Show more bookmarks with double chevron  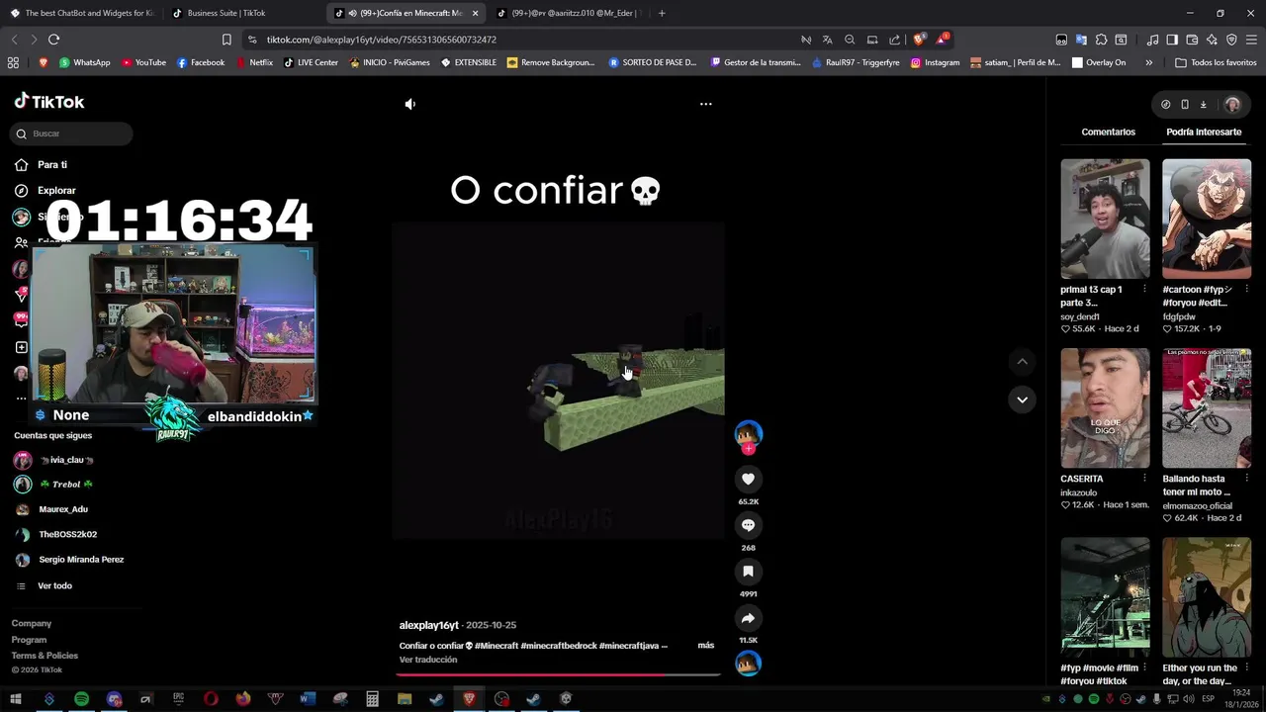(1148, 62)
